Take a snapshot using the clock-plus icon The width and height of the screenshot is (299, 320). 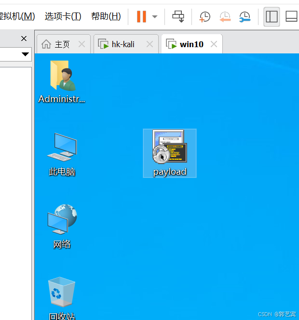pyautogui.click(x=205, y=17)
